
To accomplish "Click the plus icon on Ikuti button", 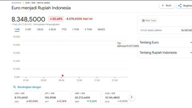I will tap(163, 5).
